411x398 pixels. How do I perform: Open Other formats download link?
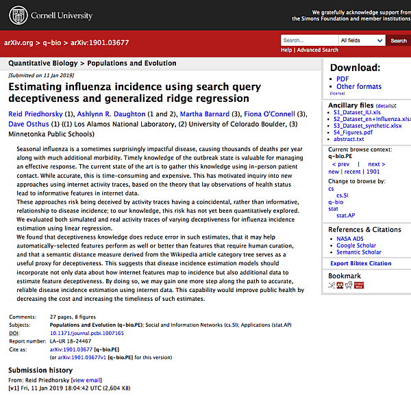[x=359, y=87]
